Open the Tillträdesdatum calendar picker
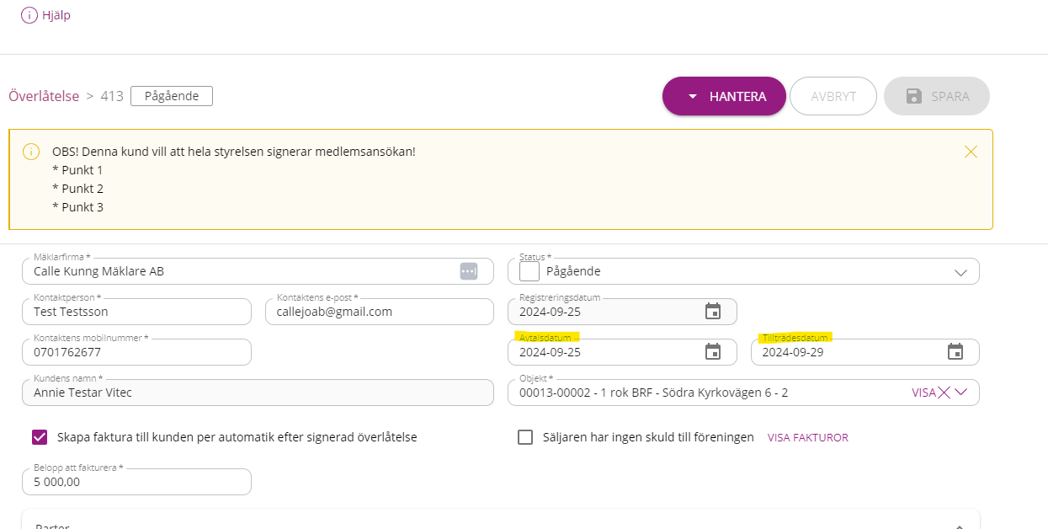Screen dimensions: 1048x529 (x=955, y=352)
